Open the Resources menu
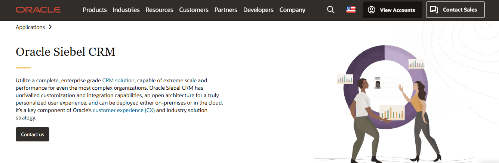 pyautogui.click(x=159, y=10)
